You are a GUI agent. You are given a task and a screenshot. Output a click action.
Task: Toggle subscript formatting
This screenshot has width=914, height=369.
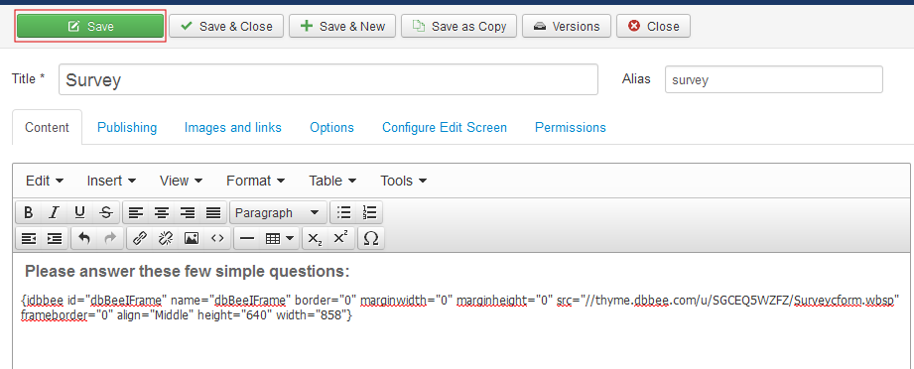(x=316, y=238)
